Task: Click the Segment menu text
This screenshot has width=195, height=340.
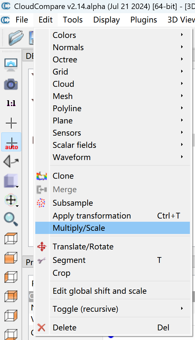Action: pos(69,260)
